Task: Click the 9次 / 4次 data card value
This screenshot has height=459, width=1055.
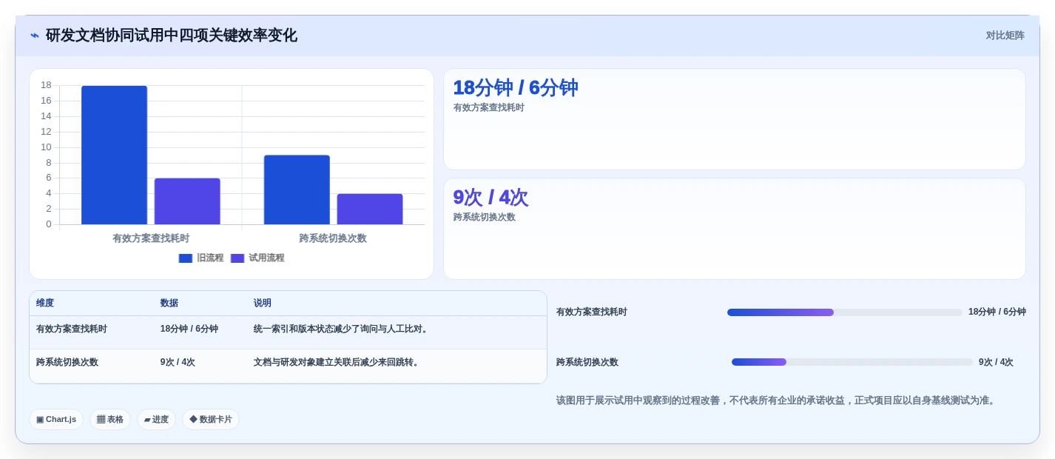Action: 491,198
